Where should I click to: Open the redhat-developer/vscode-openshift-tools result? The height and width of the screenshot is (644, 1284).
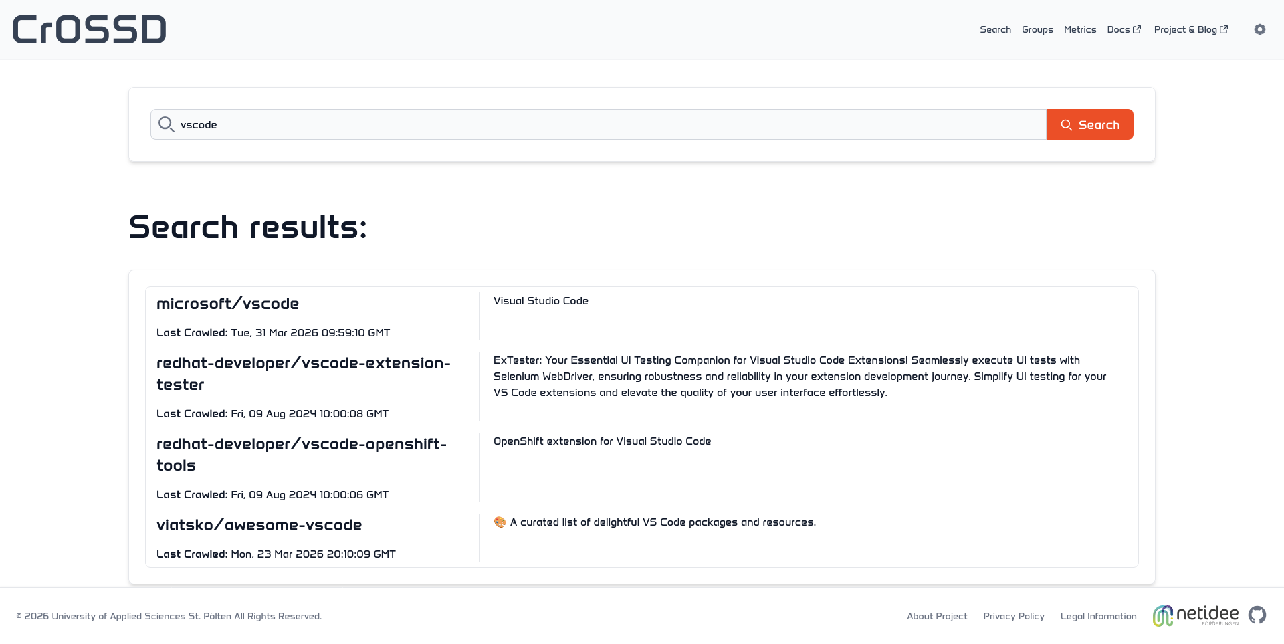point(302,454)
